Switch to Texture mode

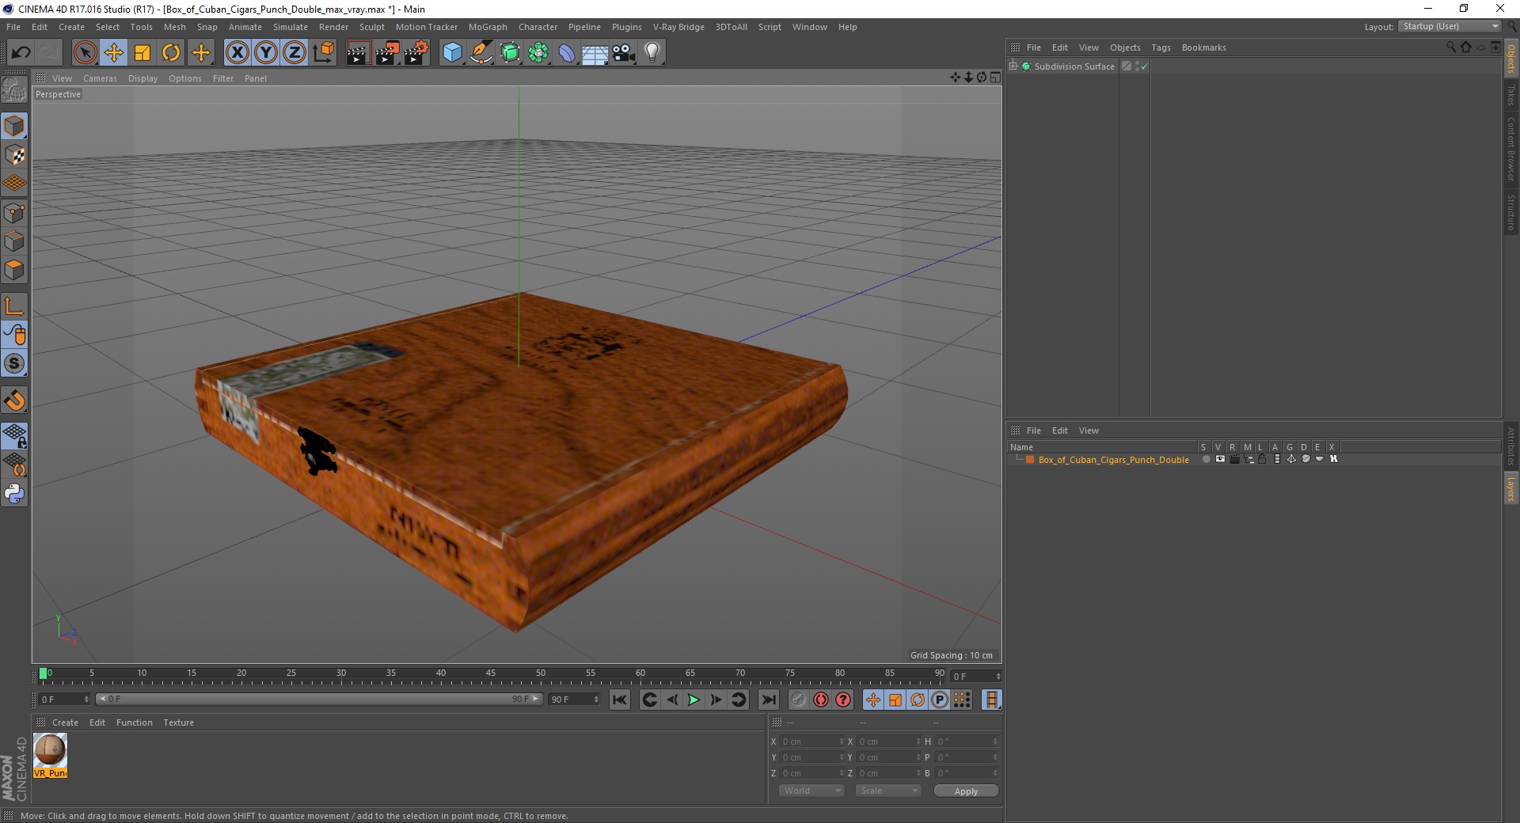pyautogui.click(x=14, y=155)
